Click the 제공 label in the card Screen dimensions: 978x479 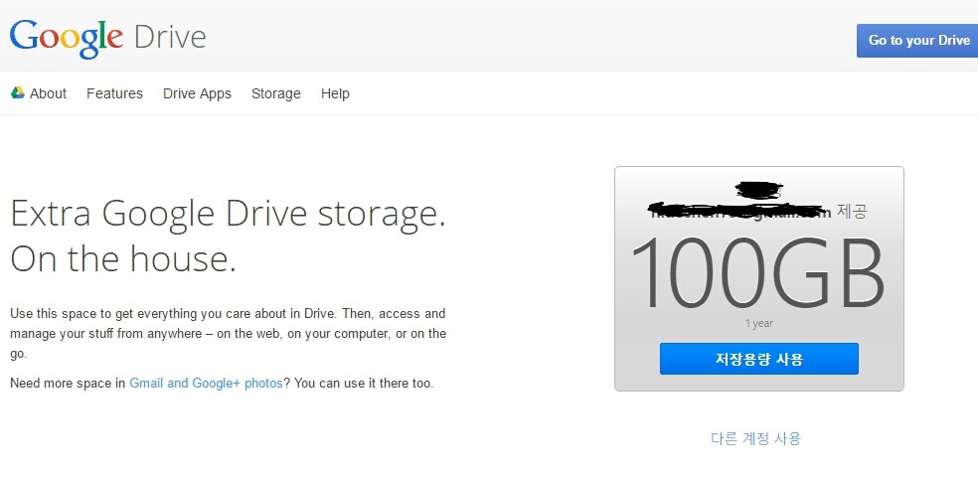pyautogui.click(x=852, y=212)
